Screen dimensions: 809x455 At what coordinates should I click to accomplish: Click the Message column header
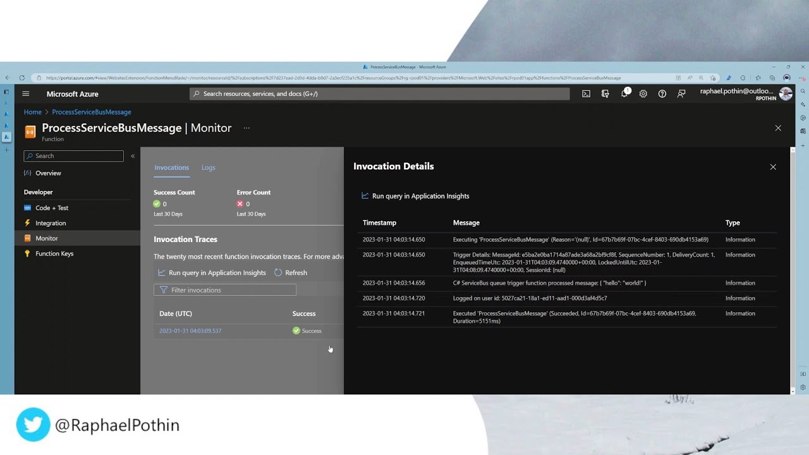click(x=466, y=222)
